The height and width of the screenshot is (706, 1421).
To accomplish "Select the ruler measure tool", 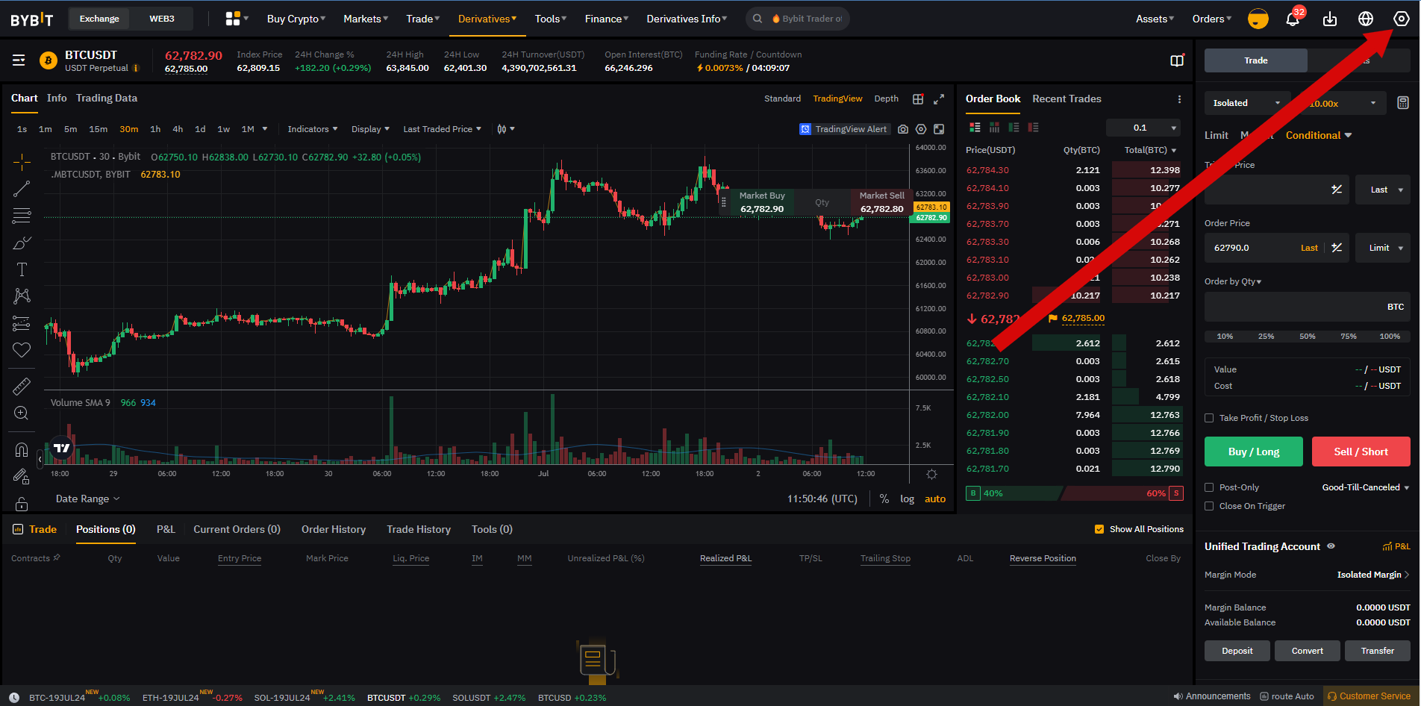I will [22, 386].
